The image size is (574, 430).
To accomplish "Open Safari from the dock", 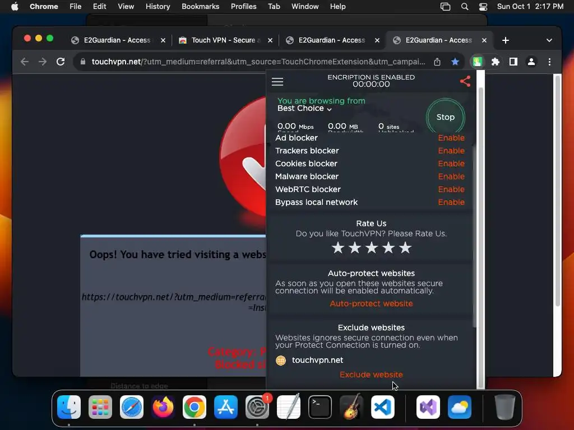I will pyautogui.click(x=131, y=407).
